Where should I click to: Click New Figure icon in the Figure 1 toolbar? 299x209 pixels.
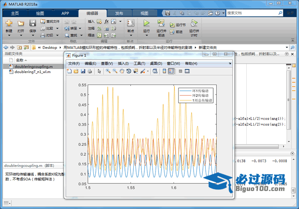(x=69, y=71)
